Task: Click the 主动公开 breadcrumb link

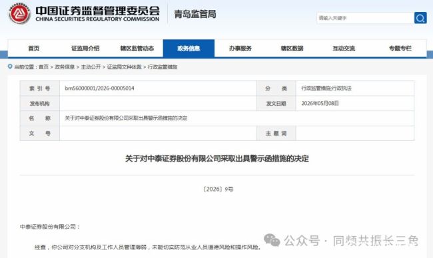Action: [91, 67]
